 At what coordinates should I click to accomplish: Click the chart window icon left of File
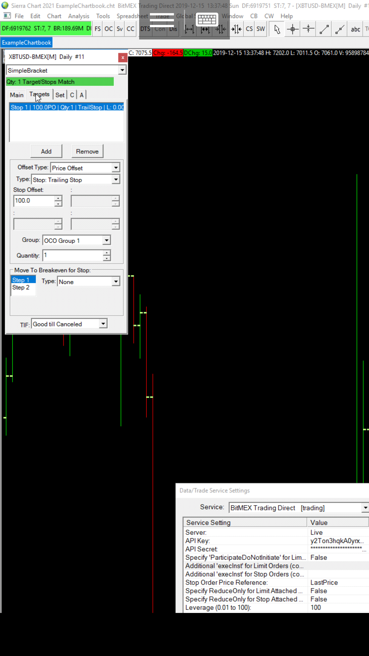tap(7, 16)
